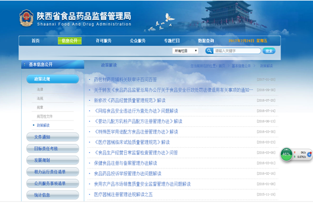This screenshot has height=215, width=313.
Task: Open article 《婴幼儿配方乳粉产品配方注册管理办法》解读
Action: [138, 122]
